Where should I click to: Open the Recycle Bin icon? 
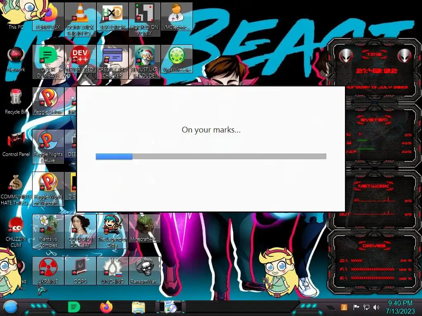16,101
